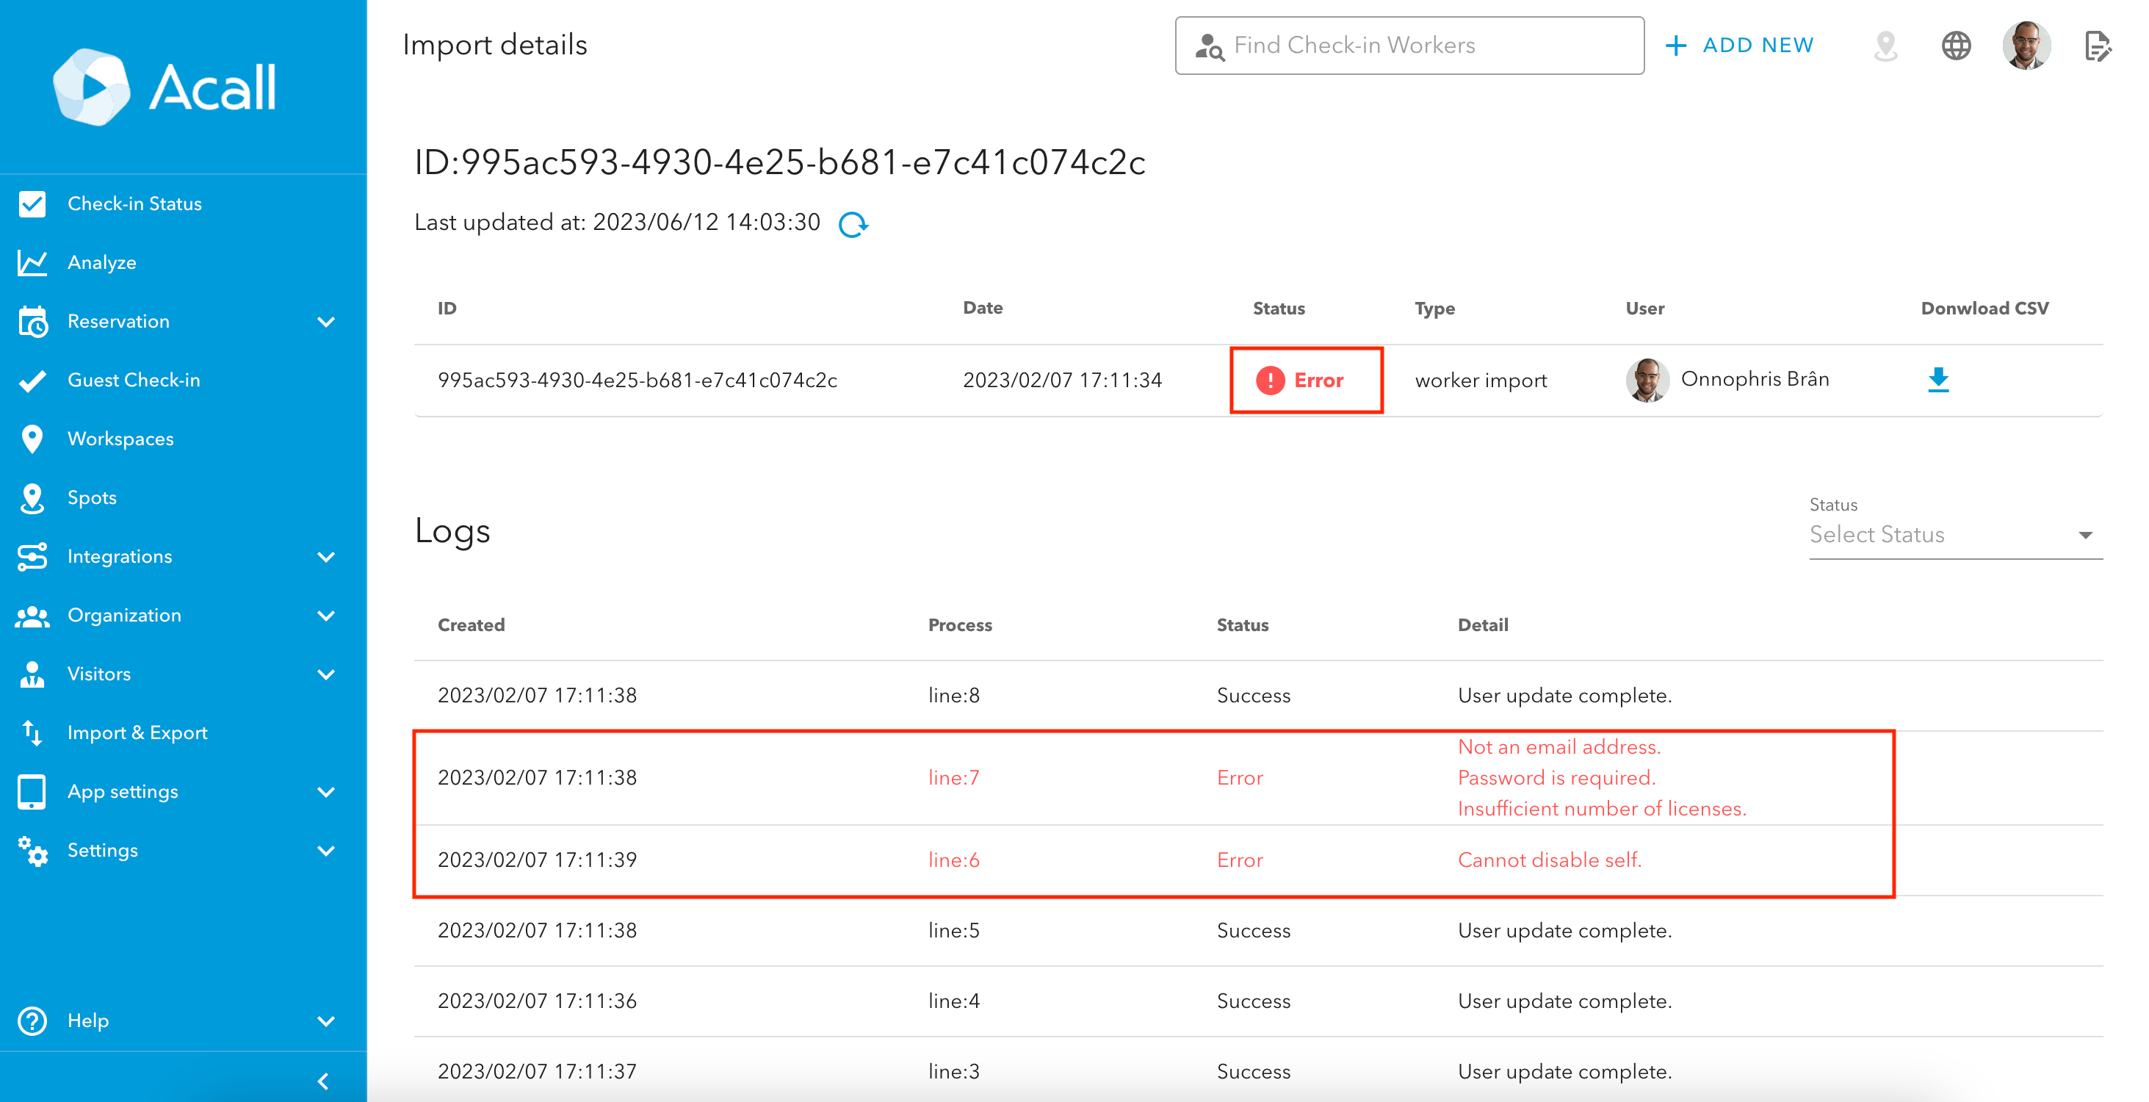The width and height of the screenshot is (2149, 1102).
Task: Click the Organization people icon
Action: [x=32, y=616]
